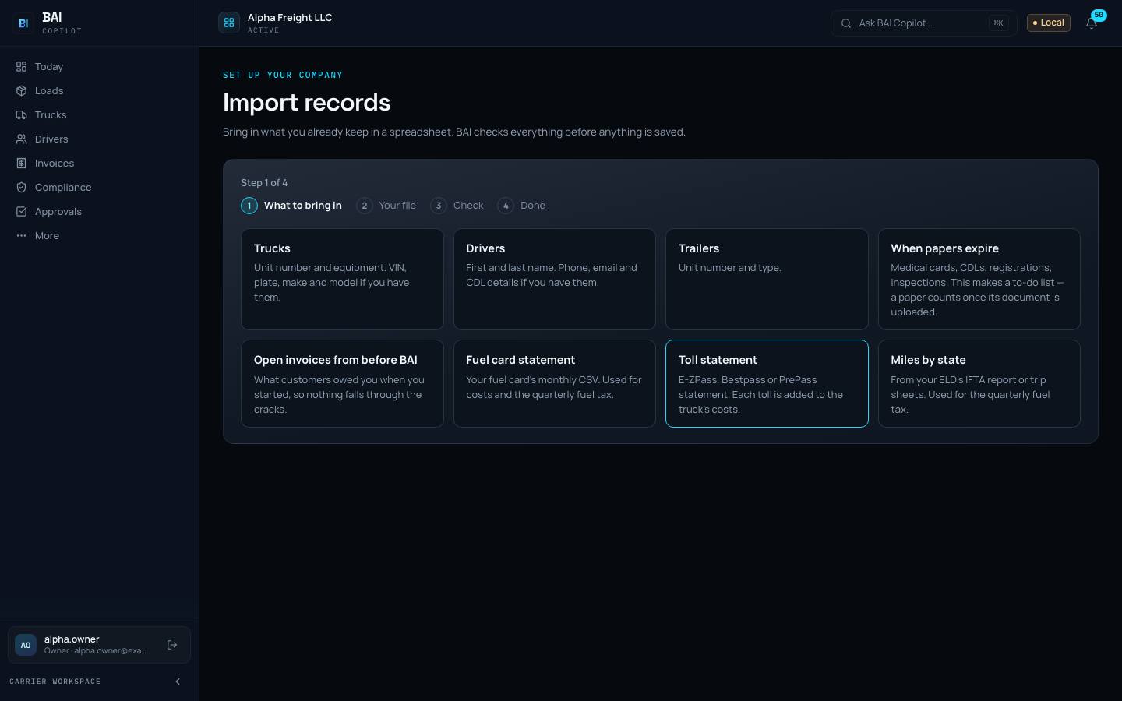Image resolution: width=1122 pixels, height=701 pixels.
Task: Click the Loads box icon
Action: (21, 91)
